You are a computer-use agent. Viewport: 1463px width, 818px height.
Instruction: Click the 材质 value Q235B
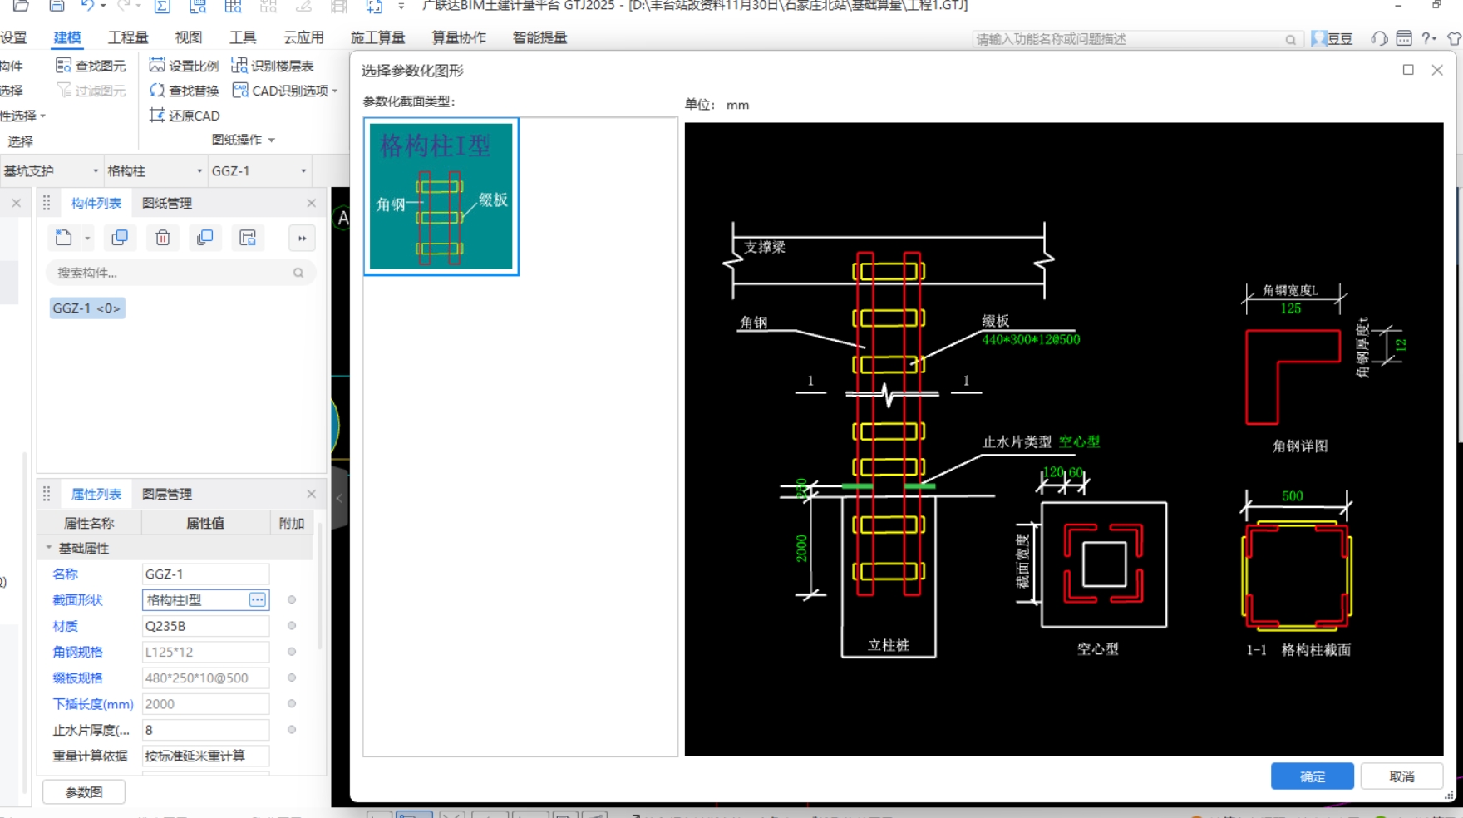point(206,626)
